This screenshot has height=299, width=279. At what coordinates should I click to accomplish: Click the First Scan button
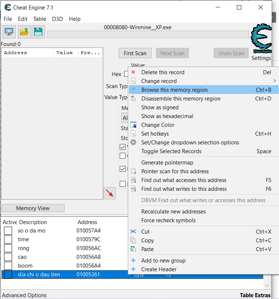click(135, 53)
